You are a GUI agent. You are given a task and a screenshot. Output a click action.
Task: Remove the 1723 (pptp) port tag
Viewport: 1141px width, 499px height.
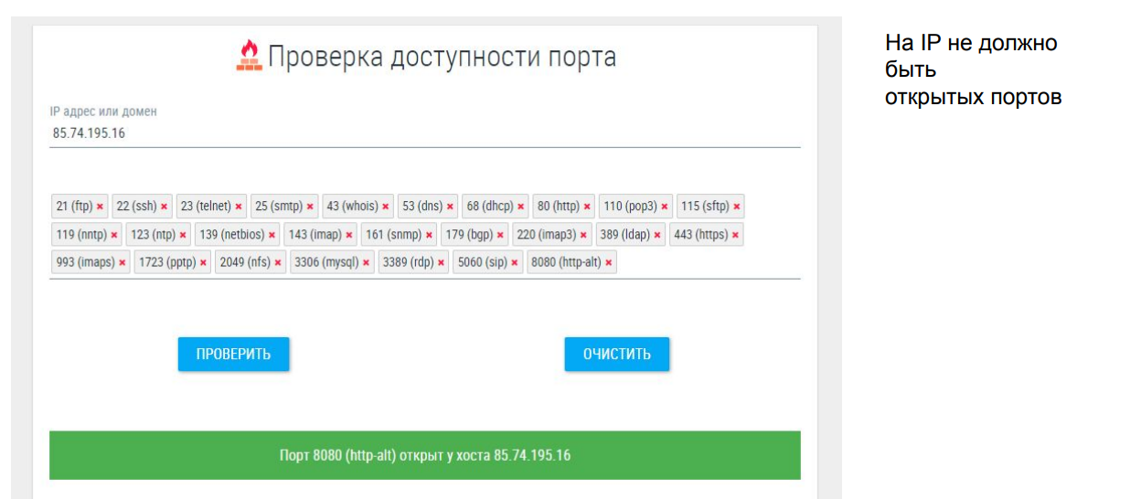(x=203, y=263)
